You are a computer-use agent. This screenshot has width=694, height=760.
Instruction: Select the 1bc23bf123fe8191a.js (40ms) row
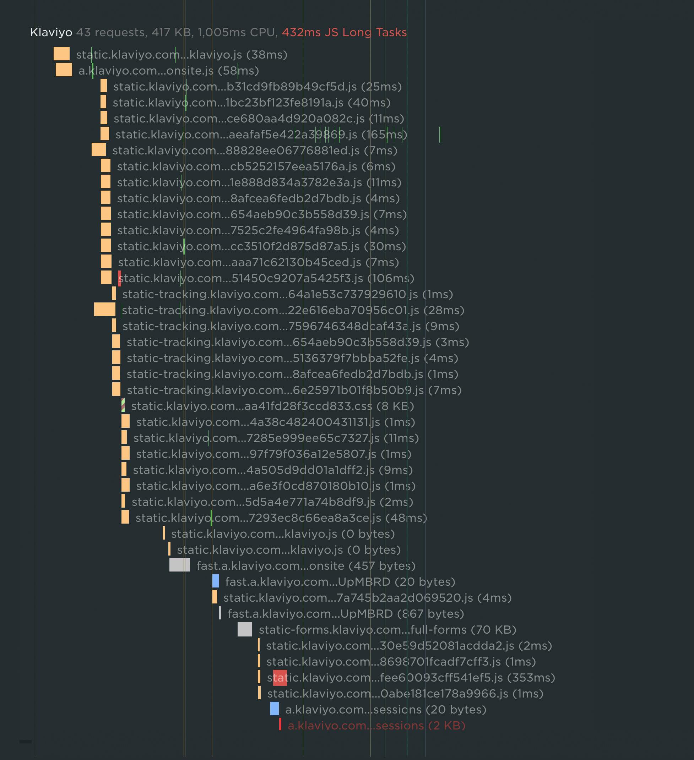pyautogui.click(x=251, y=103)
